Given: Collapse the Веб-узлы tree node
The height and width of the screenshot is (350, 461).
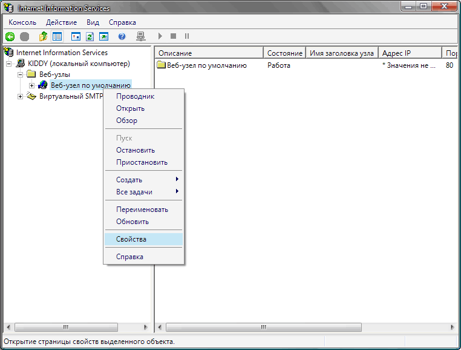Looking at the screenshot, I should click(21, 74).
